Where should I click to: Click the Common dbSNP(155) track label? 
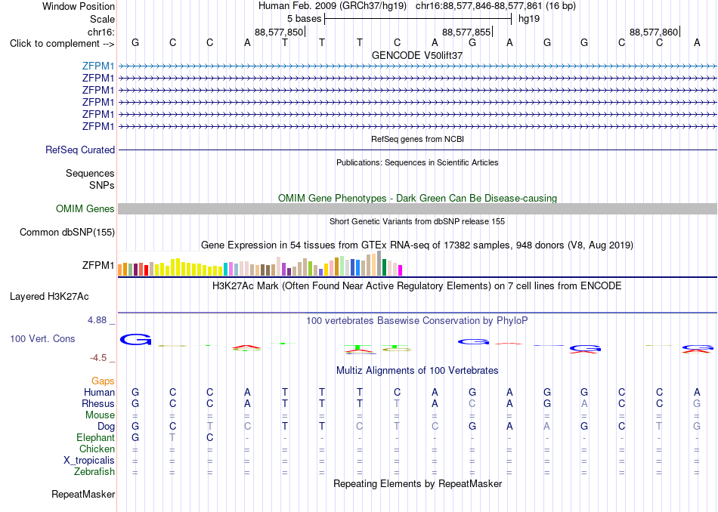point(67,232)
